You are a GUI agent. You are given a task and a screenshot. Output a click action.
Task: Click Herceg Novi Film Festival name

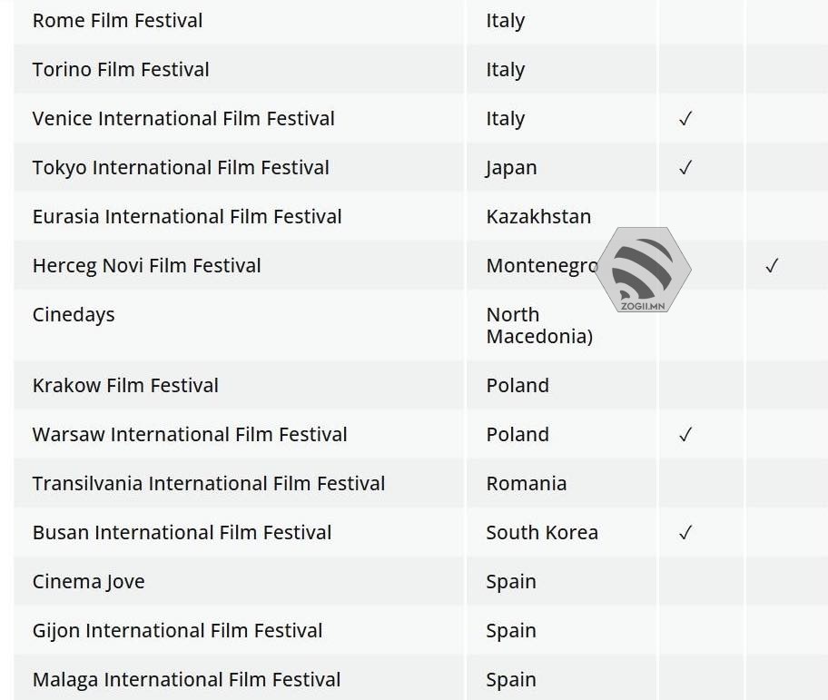(x=147, y=266)
